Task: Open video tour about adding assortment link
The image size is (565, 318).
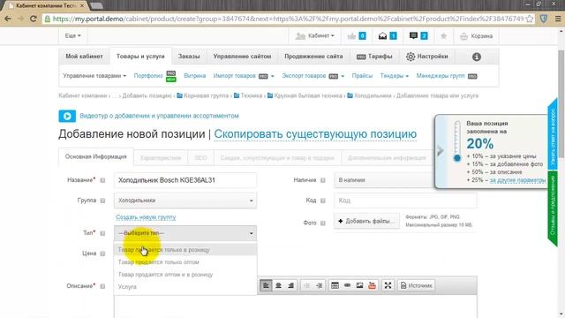Action: point(159,116)
